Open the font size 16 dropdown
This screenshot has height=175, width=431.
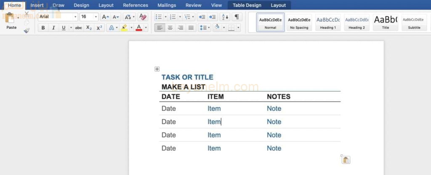96,17
